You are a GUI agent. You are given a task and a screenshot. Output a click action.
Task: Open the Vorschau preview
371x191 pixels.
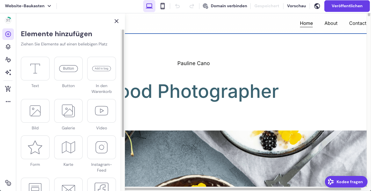[297, 6]
